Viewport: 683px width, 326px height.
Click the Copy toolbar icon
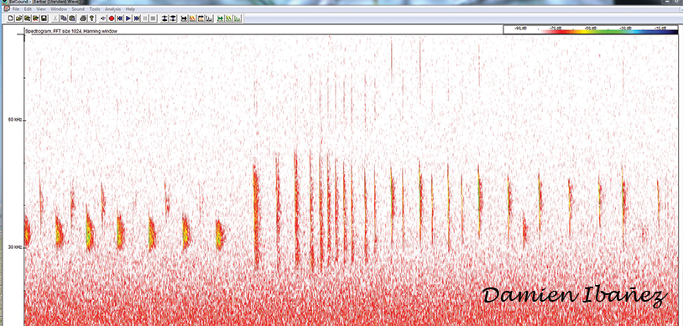point(64,18)
